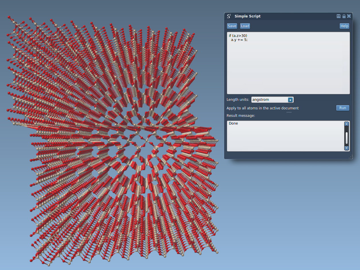Toggle the padlock icon in the title bar

click(344, 16)
